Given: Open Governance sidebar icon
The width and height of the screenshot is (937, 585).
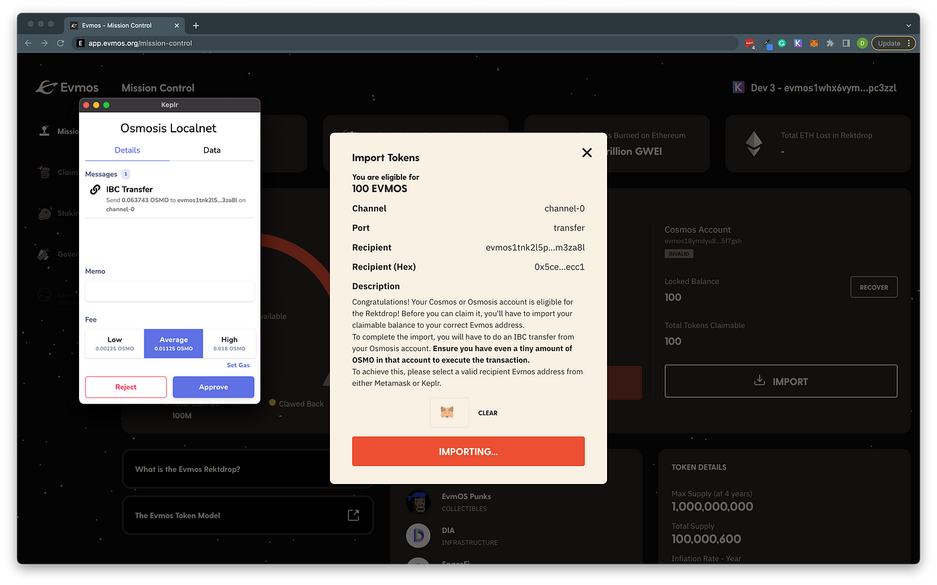Looking at the screenshot, I should 44,254.
